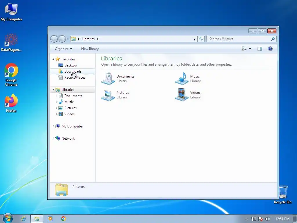This screenshot has width=297, height=223.
Task: Select the Google Chrome desktop shortcut
Action: 11,75
